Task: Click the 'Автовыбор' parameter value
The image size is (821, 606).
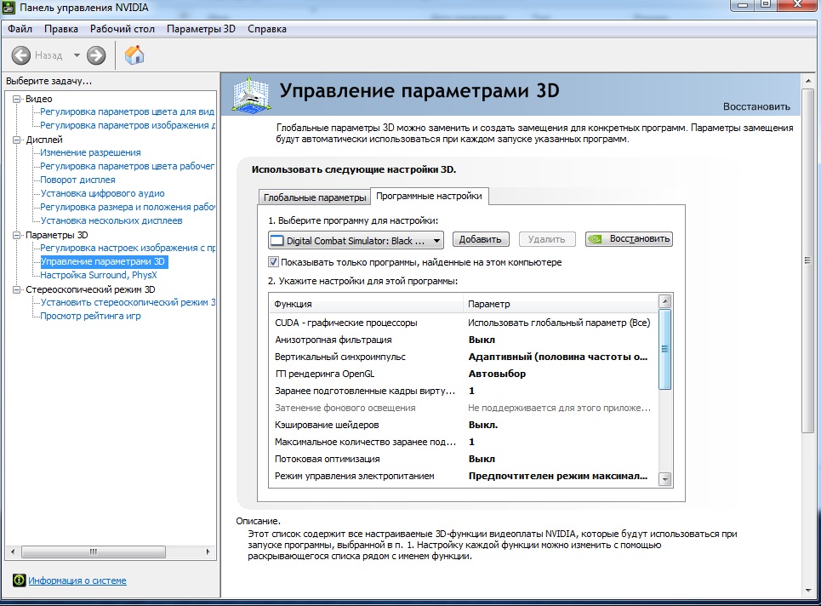Action: (497, 374)
